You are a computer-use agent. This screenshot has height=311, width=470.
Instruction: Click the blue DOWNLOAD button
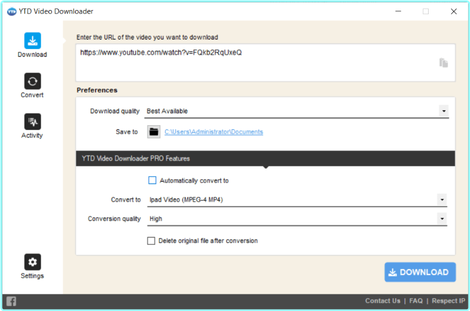[x=420, y=272]
